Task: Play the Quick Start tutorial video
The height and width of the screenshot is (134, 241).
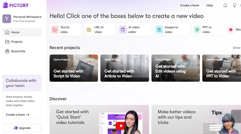Action: pyautogui.click(x=120, y=126)
